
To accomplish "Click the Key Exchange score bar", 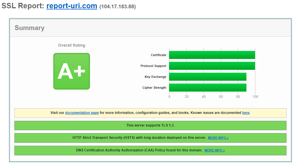I will pyautogui.click(x=208, y=77).
